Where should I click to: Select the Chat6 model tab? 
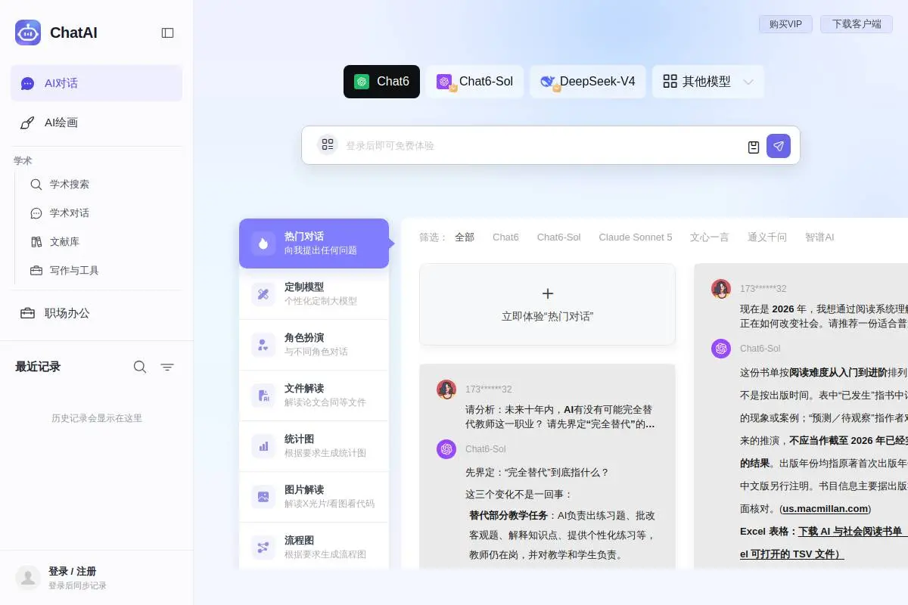coord(381,82)
